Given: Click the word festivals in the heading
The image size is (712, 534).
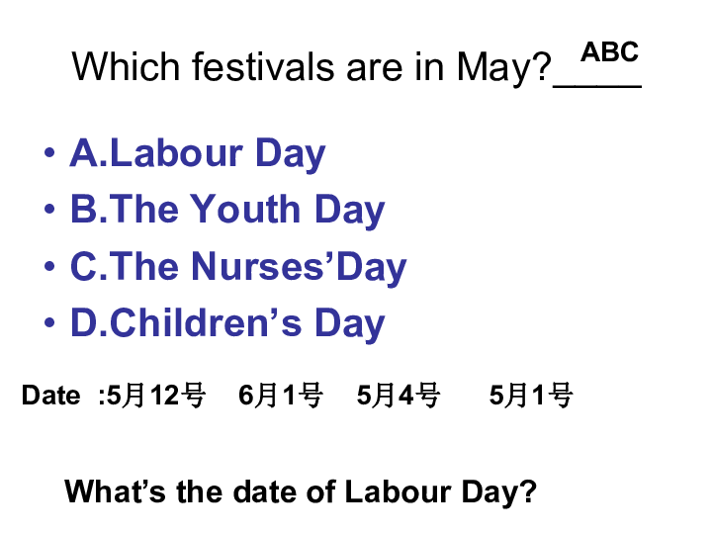Looking at the screenshot, I should point(264,66).
